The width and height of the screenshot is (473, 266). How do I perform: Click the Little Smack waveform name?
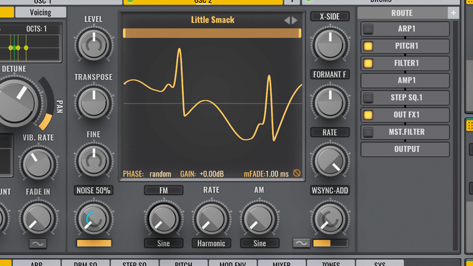pyautogui.click(x=213, y=20)
